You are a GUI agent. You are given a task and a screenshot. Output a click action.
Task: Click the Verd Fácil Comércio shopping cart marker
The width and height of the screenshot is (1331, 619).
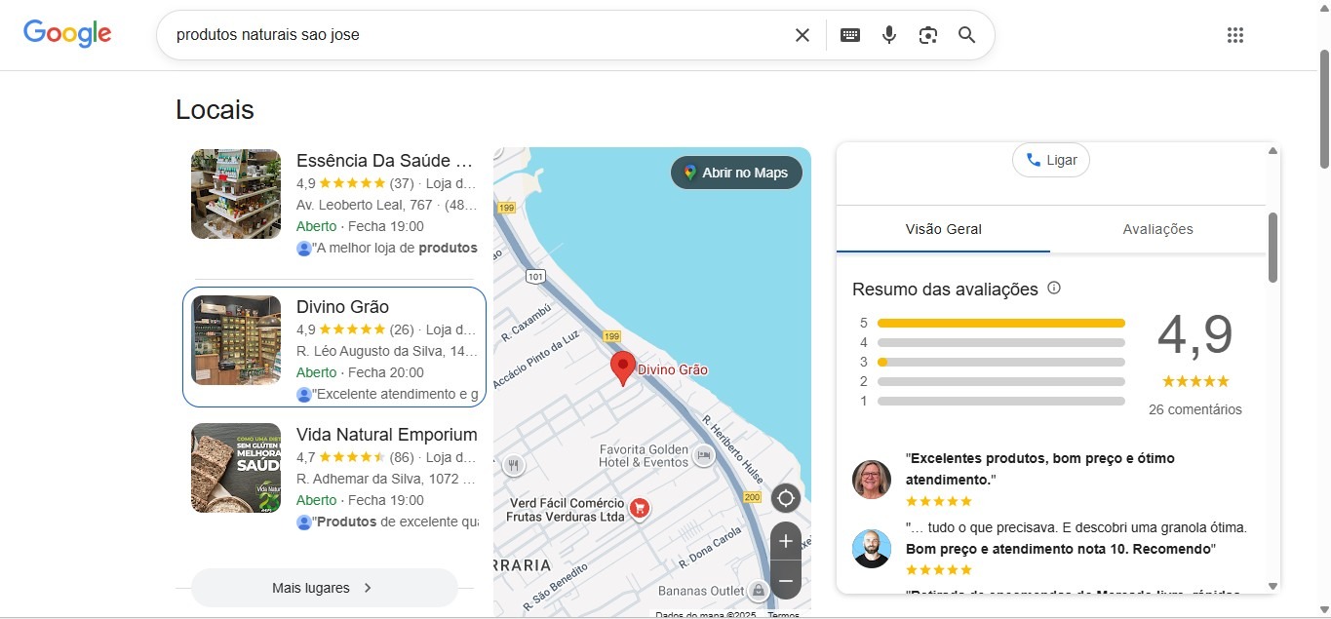(640, 507)
